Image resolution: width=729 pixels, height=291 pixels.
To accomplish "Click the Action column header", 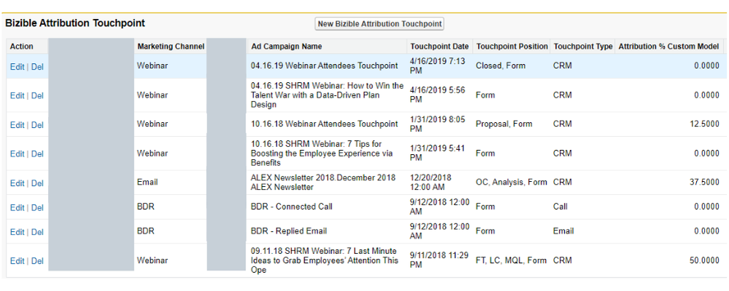I will click(22, 47).
